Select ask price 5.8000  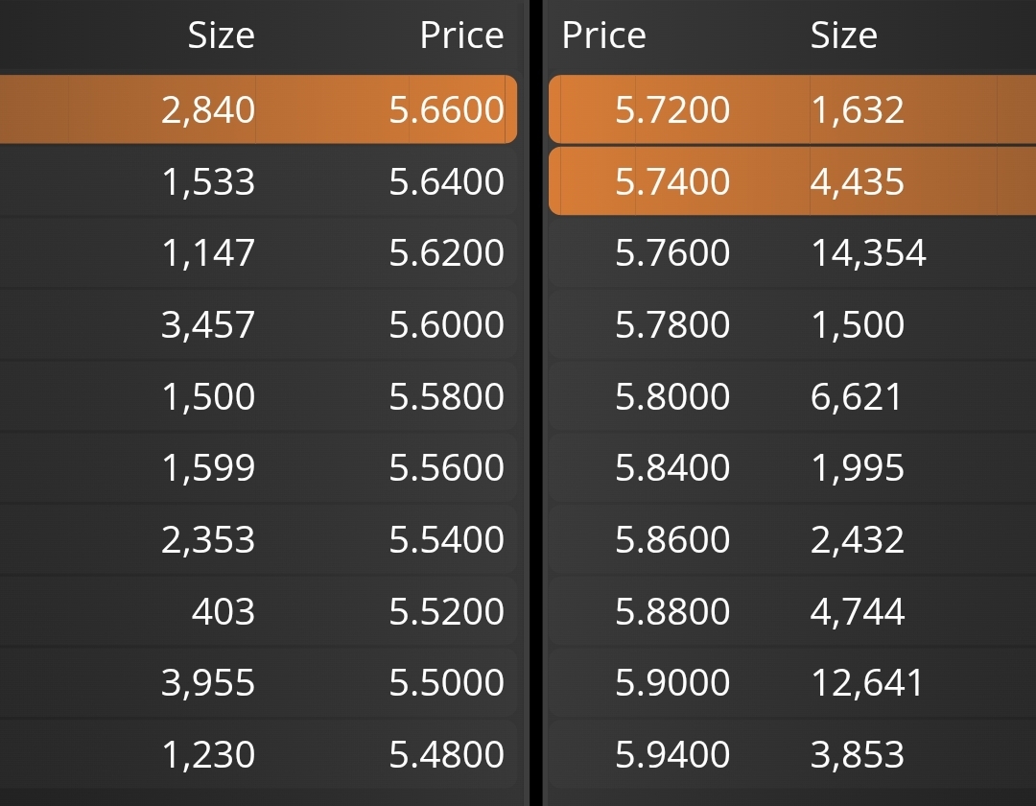point(672,396)
